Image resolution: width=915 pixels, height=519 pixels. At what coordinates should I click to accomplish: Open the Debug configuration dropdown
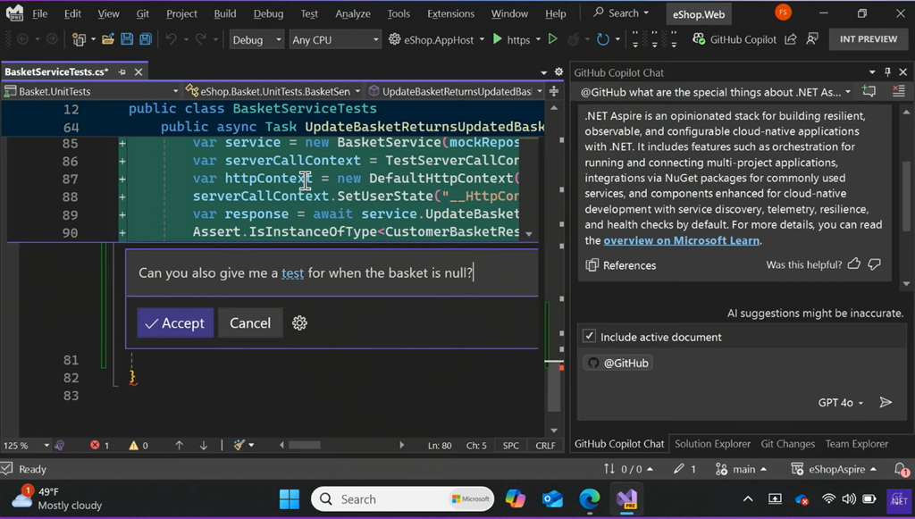pyautogui.click(x=256, y=40)
